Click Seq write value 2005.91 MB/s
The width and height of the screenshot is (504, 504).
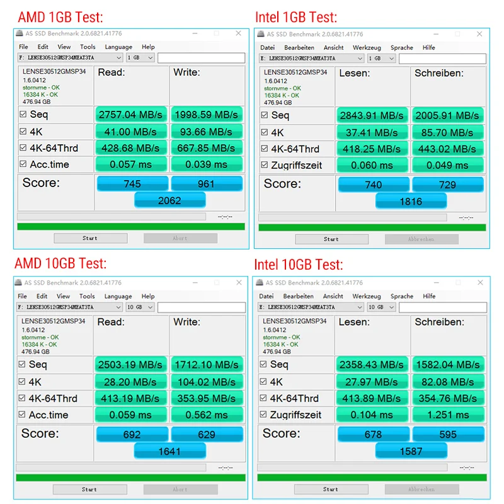point(447,115)
